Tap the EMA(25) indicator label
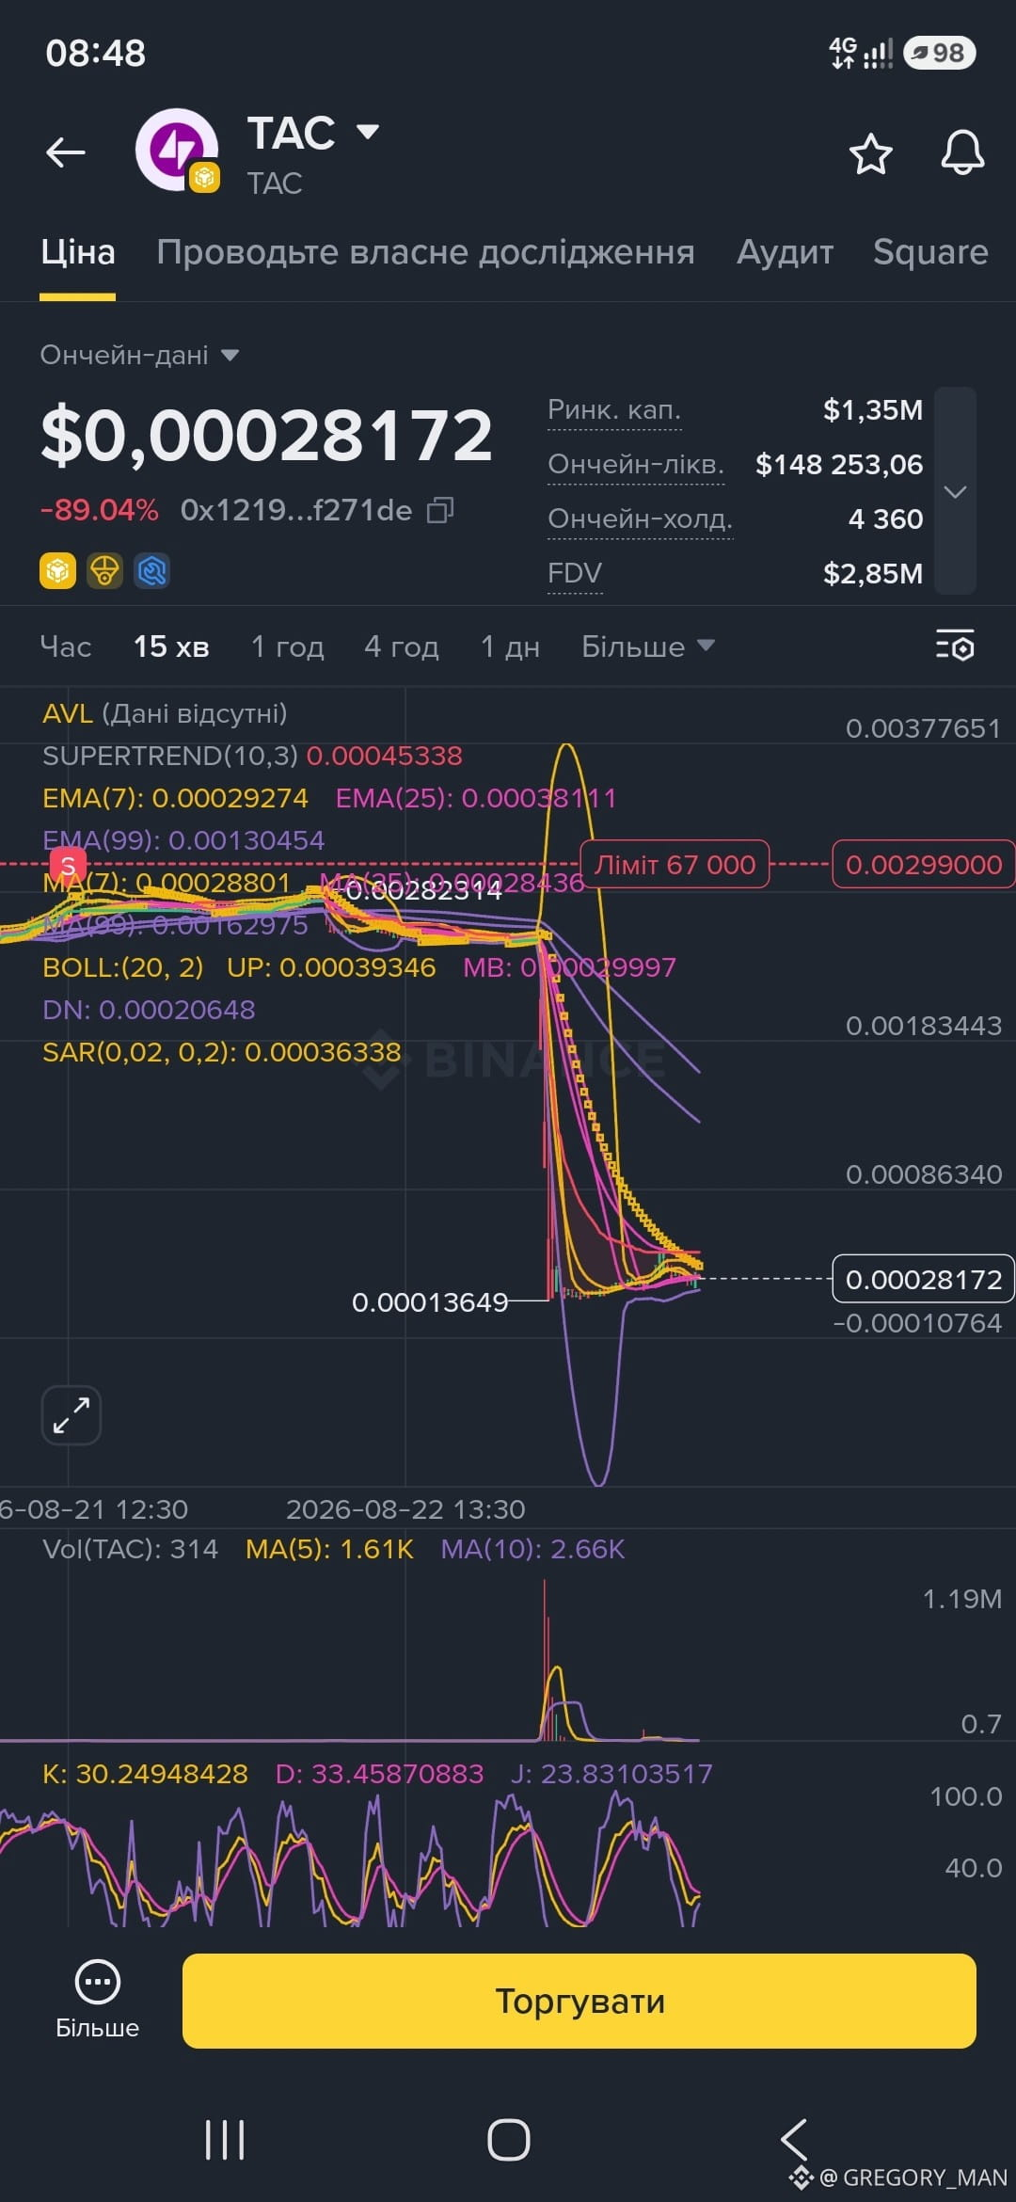The image size is (1016, 2202). [x=476, y=798]
